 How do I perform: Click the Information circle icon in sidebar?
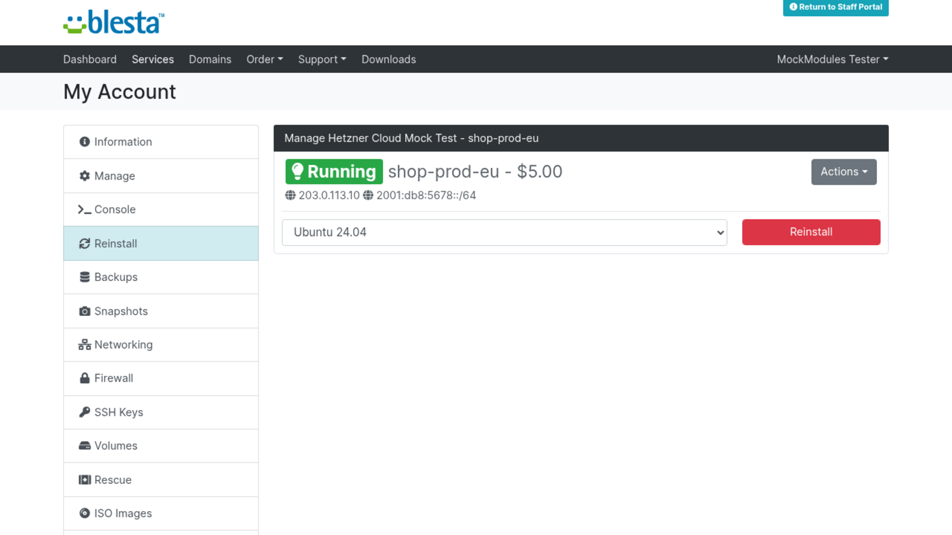[x=85, y=142]
